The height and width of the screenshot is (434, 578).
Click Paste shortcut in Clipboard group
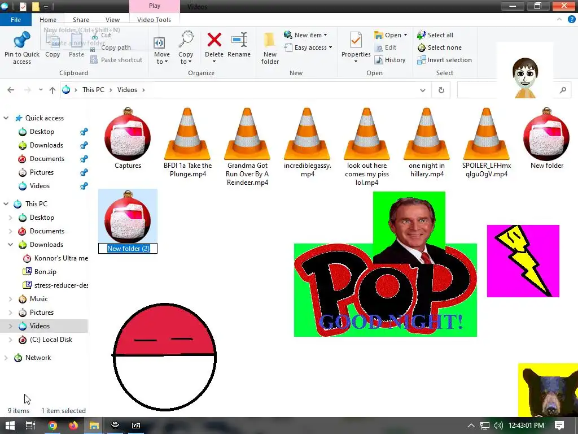point(116,60)
